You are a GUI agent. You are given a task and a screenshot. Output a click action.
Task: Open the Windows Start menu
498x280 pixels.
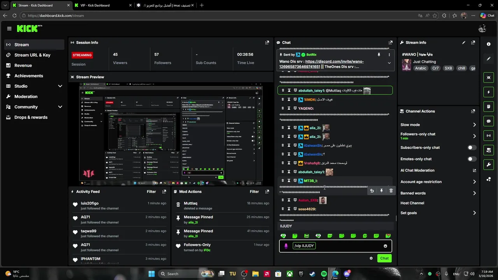151,274
